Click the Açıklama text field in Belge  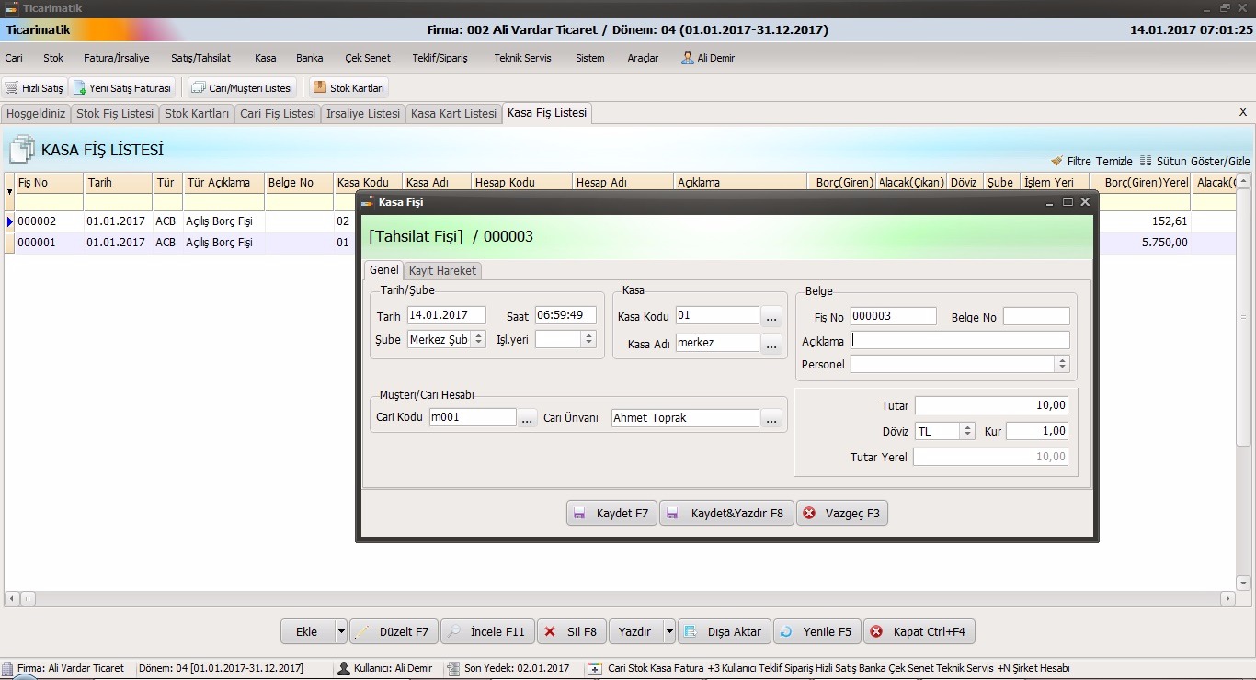coord(960,340)
